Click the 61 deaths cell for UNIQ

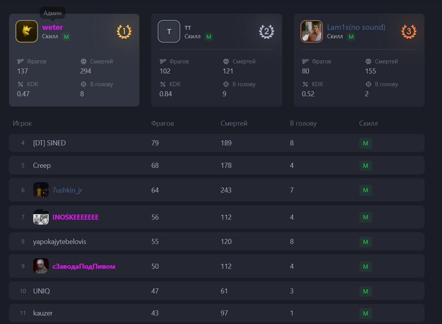point(224,291)
